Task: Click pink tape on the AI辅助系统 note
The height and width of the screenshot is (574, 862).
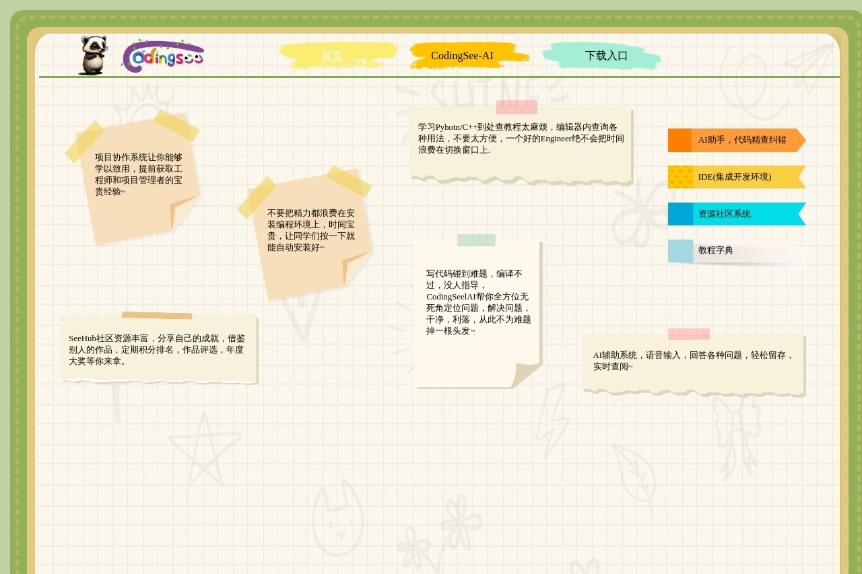Action: point(689,334)
